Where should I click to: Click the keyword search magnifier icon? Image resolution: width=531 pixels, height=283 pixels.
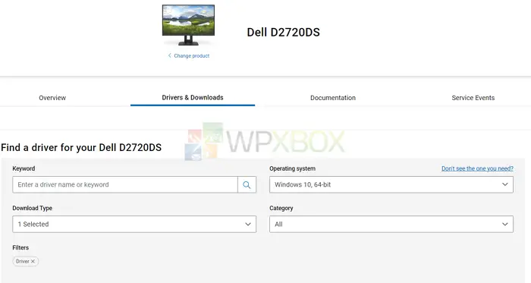click(247, 185)
